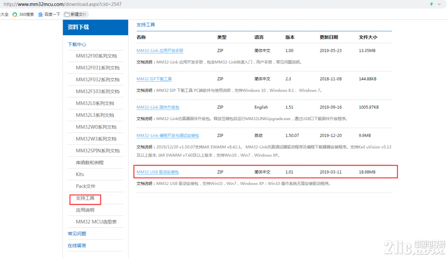The width and height of the screenshot is (448, 258).
Task: Click the English language cell
Action: (x=261, y=107)
